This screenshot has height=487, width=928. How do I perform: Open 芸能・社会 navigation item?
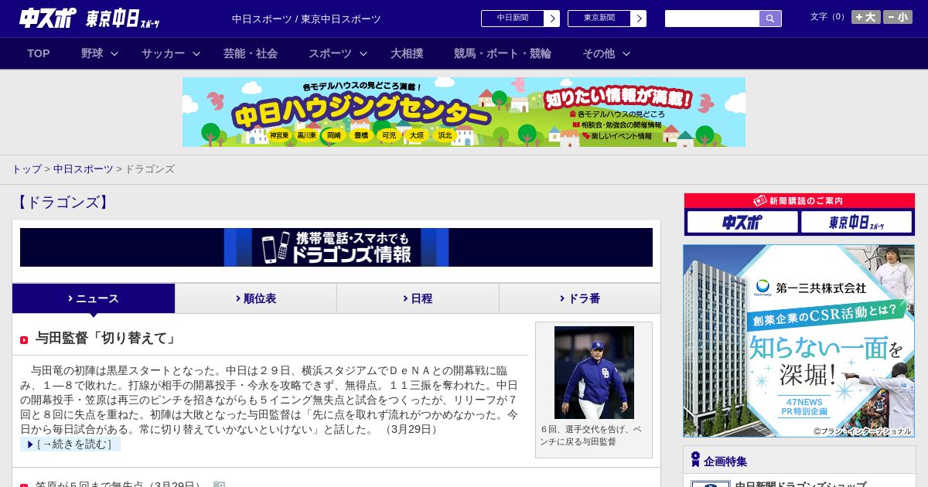pyautogui.click(x=251, y=53)
